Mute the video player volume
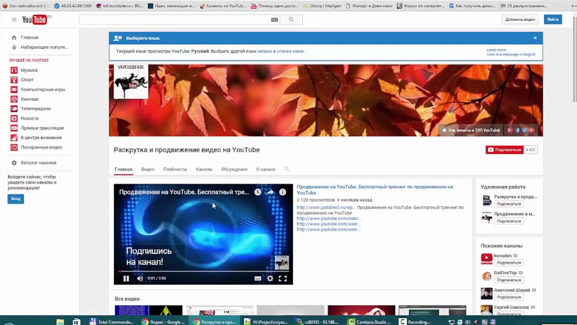Image resolution: width=577 pixels, height=325 pixels. (x=140, y=279)
